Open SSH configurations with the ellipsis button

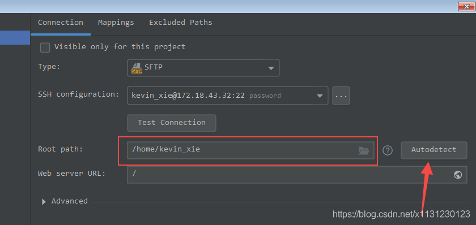(341, 96)
